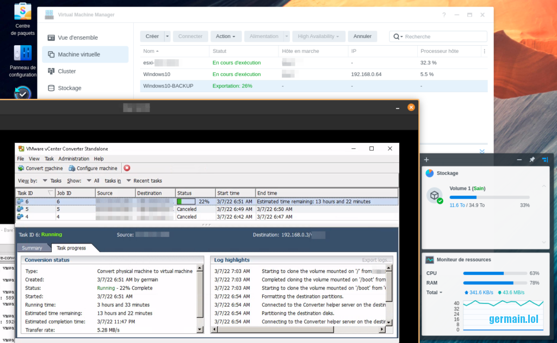Click the plus icon to add widget
Viewport: 557px width, 343px height.
[426, 160]
